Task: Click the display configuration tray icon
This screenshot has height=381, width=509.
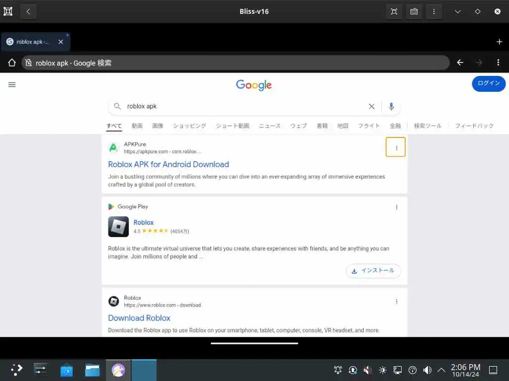Action: pyautogui.click(x=398, y=370)
